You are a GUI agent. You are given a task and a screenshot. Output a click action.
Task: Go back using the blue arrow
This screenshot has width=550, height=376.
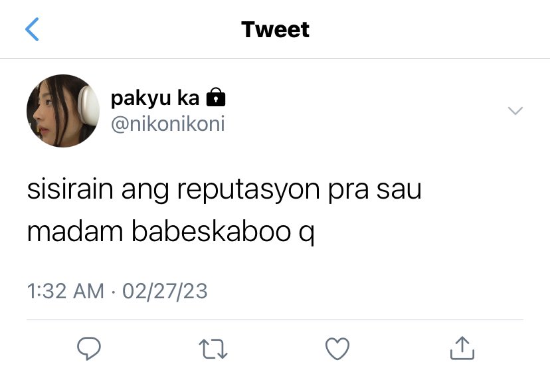[32, 29]
